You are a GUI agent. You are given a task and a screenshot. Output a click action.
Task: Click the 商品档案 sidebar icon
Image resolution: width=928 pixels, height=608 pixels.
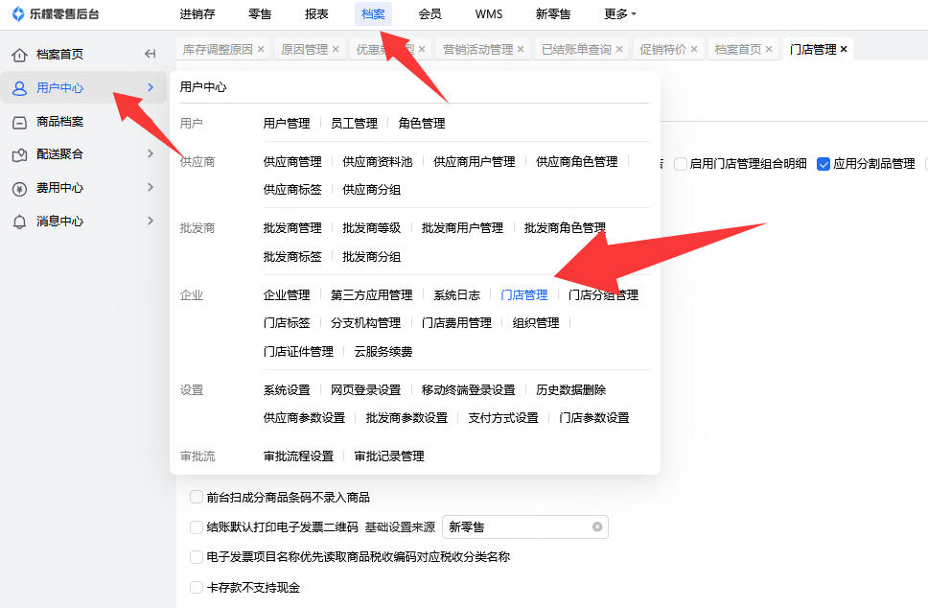click(x=19, y=123)
